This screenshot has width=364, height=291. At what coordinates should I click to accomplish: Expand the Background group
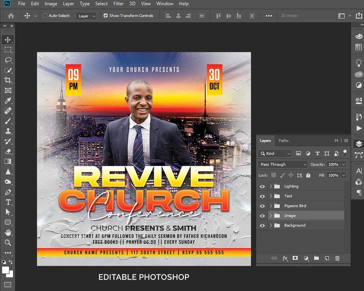click(270, 225)
